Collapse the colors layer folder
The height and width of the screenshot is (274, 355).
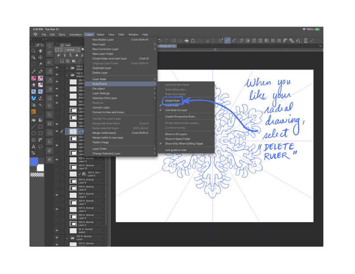pos(67,238)
